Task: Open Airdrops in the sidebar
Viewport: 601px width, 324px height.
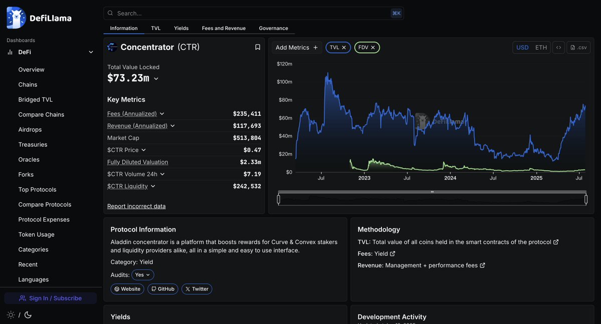Action: tap(30, 129)
